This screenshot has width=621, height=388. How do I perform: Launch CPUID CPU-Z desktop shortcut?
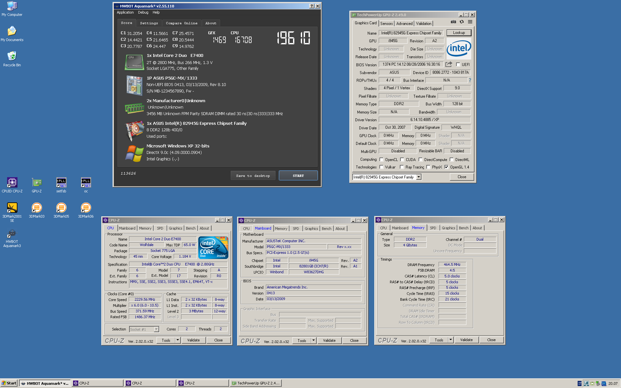[x=12, y=185]
